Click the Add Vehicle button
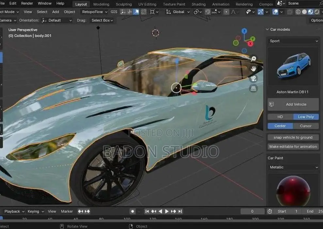The image size is (323, 229). (x=293, y=104)
